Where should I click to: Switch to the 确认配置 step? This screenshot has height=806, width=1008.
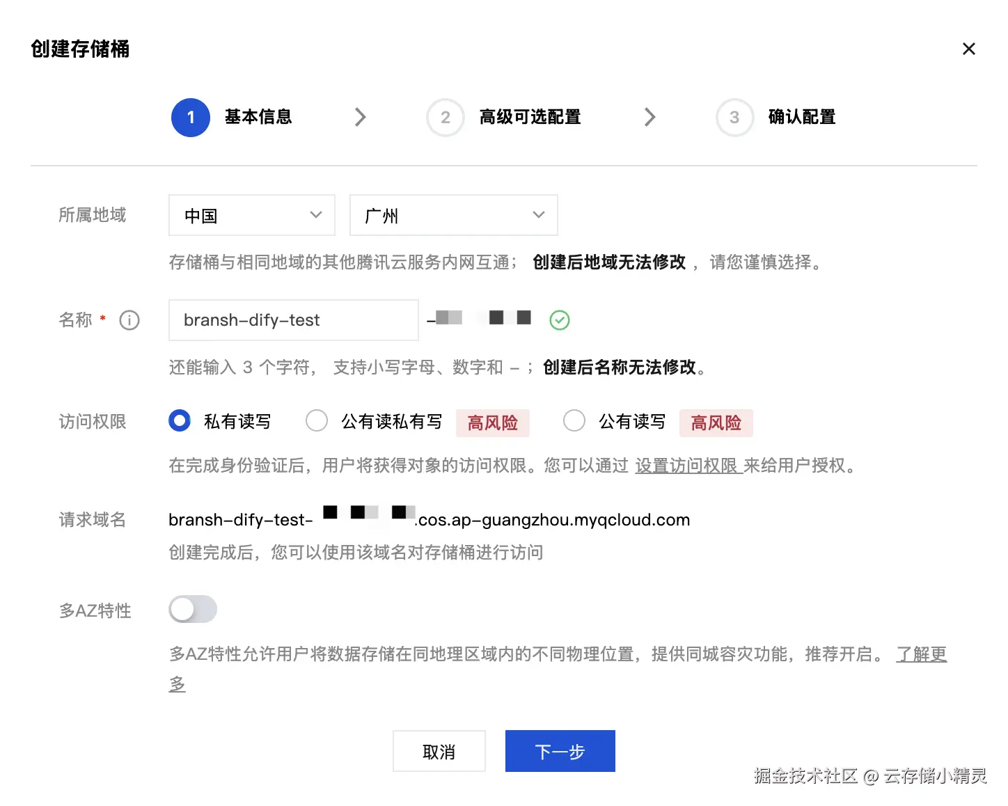[x=802, y=118]
